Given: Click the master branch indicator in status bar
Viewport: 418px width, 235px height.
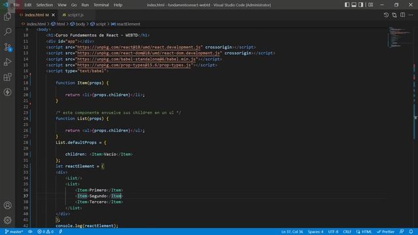Looking at the screenshot, I should [x=14, y=232].
